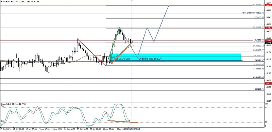Click the False Break Level (165.72) label
Screen dimensions: 272x132
point(253,13)
